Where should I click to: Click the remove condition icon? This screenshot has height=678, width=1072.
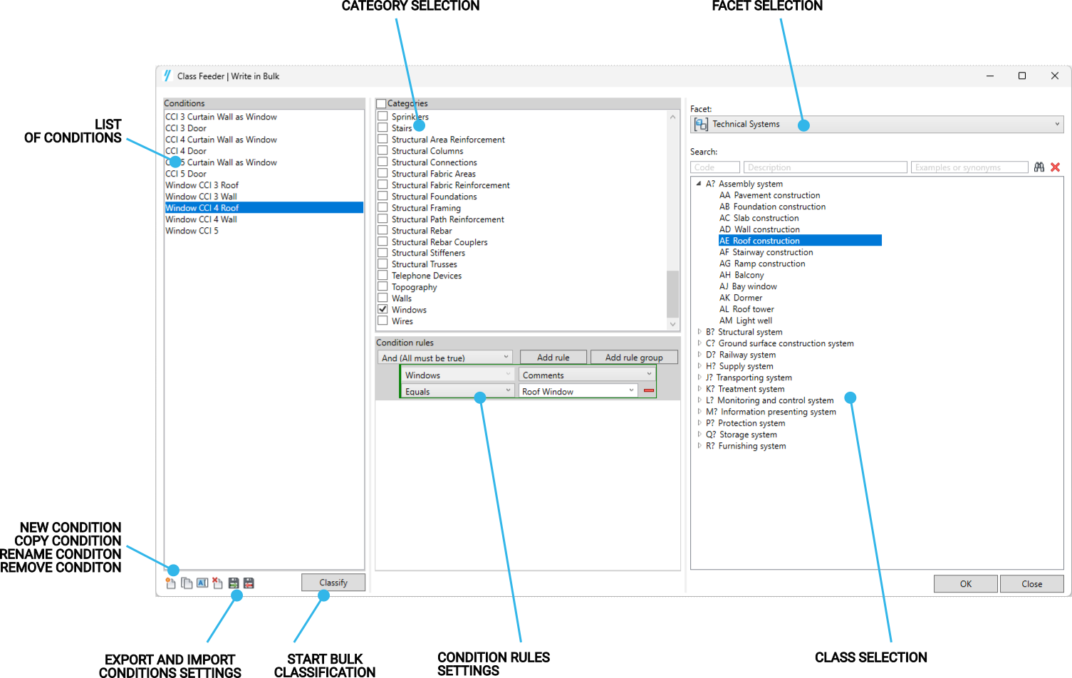click(218, 583)
